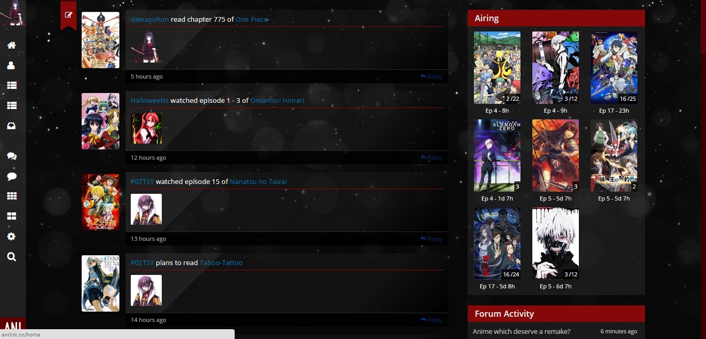This screenshot has width=706, height=339.
Task: Open forum thread 'Anime which deserve a remake?'
Action: [x=521, y=331]
